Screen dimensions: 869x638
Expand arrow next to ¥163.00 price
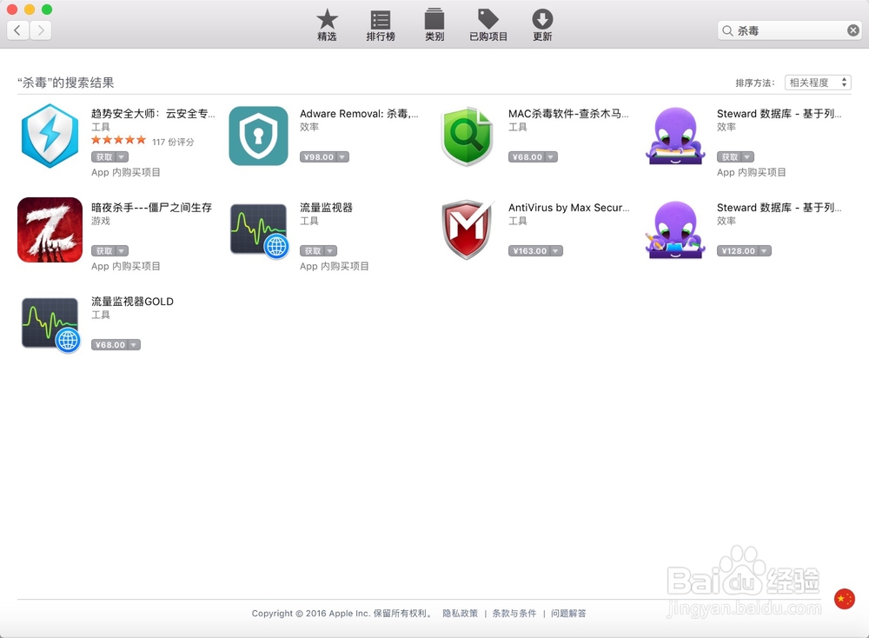pos(556,250)
